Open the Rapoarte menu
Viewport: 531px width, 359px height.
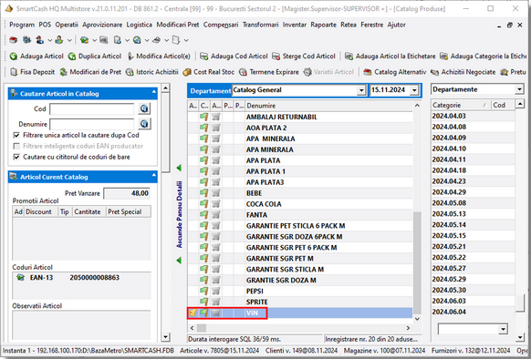click(323, 25)
